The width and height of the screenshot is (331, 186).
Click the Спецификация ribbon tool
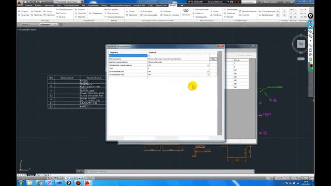tap(267, 11)
